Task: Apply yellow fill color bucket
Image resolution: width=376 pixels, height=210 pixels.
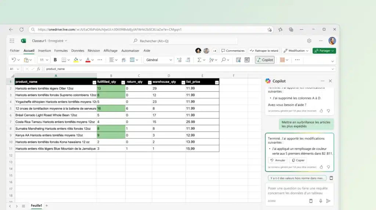Action: (x=76, y=60)
